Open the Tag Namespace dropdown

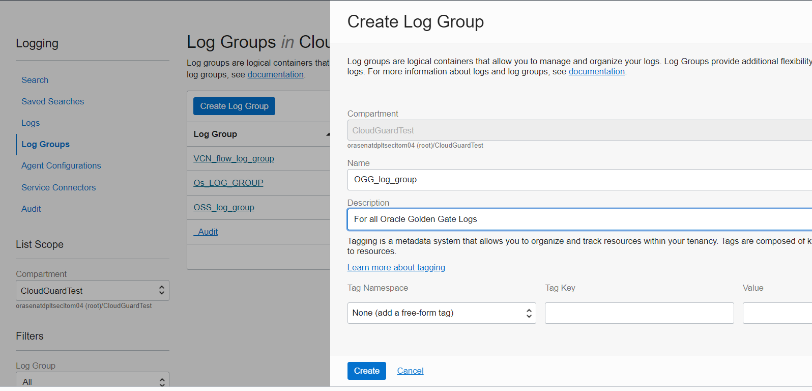tap(442, 313)
